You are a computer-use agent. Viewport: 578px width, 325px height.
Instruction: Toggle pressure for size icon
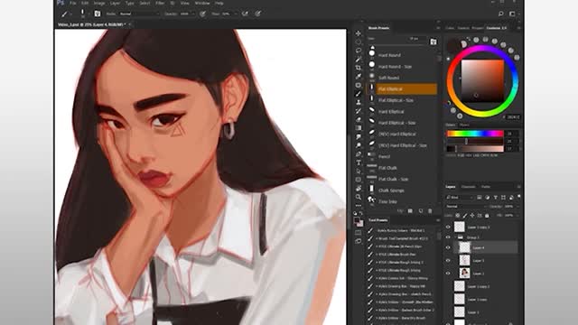coord(258,14)
